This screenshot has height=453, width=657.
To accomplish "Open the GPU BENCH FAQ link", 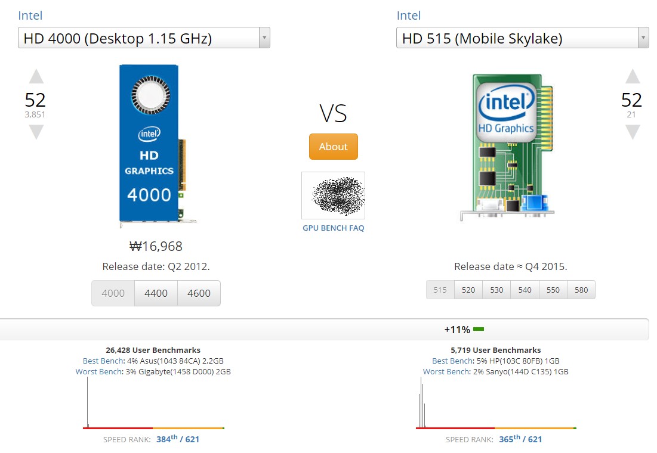I will pos(333,228).
